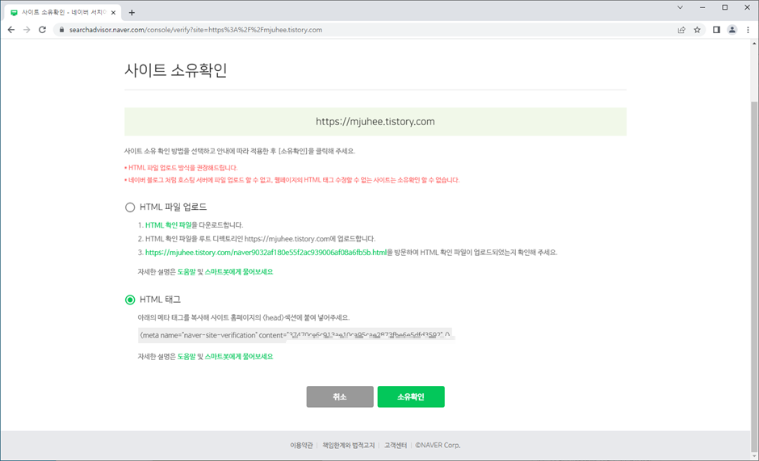759x461 pixels.
Task: Open 책임한계와 법적고지 footer link
Action: (349, 445)
